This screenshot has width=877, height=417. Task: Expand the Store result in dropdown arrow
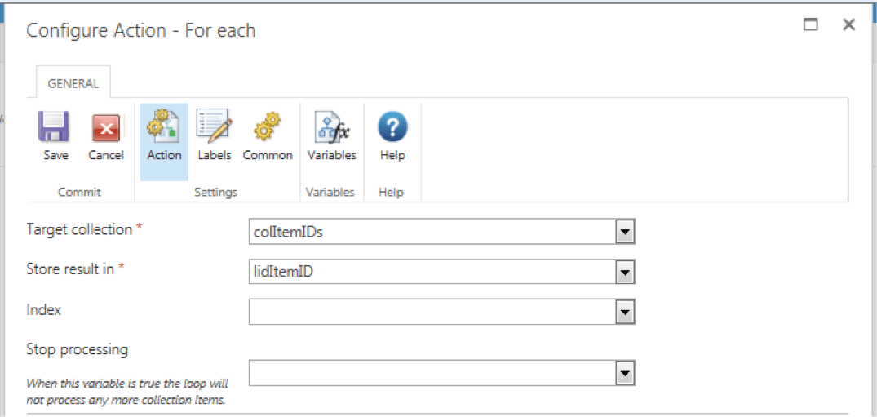tap(625, 272)
